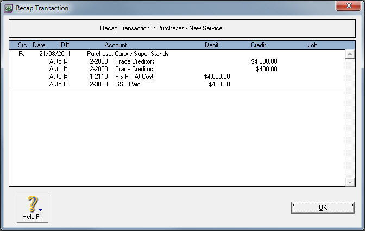Click the Src column header
365x231 pixels.
(22, 45)
